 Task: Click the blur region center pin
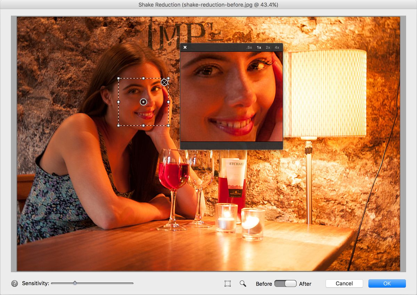click(144, 102)
